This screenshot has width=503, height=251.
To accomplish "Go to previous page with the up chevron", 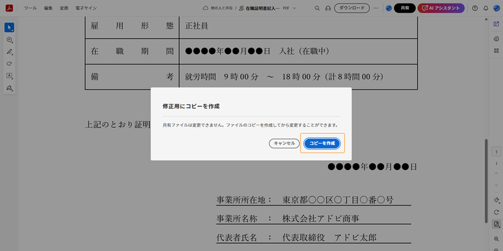I will click(496, 173).
